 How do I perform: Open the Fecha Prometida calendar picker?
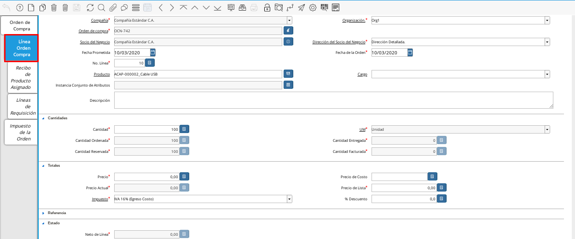[153, 52]
